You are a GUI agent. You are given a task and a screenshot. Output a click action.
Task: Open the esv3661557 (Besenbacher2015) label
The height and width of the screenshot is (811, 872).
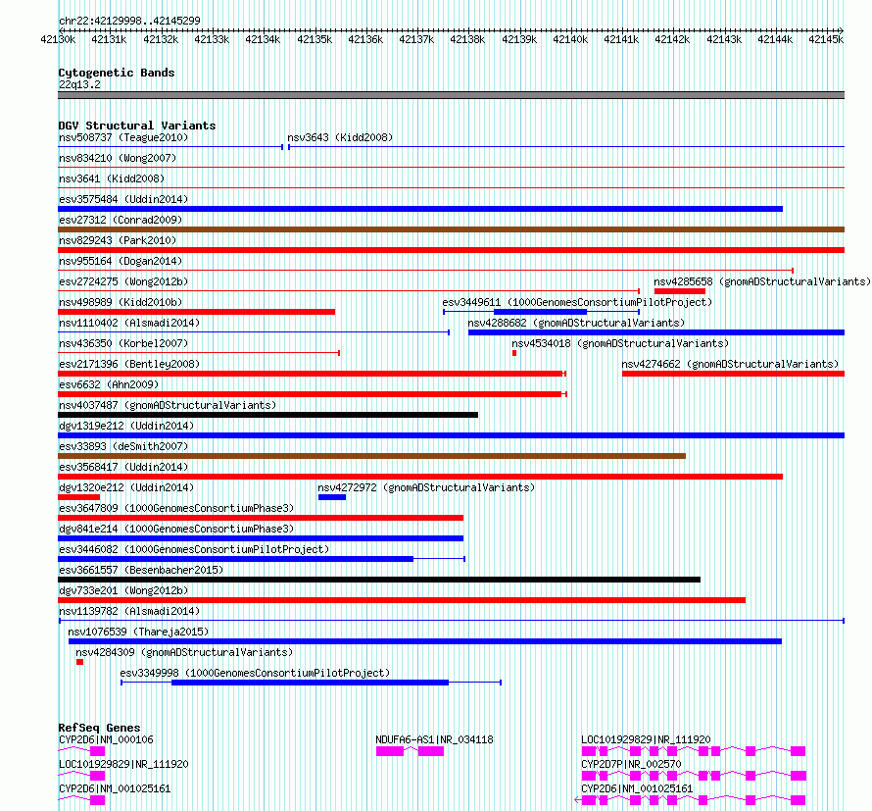pyautogui.click(x=141, y=570)
